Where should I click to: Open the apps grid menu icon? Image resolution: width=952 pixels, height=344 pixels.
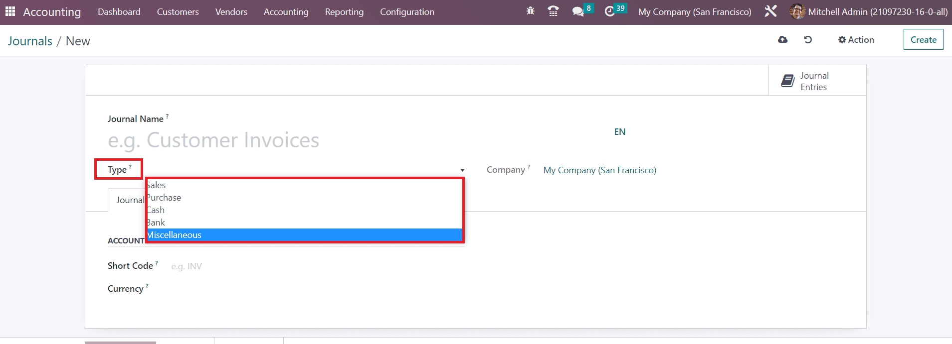[x=10, y=11]
